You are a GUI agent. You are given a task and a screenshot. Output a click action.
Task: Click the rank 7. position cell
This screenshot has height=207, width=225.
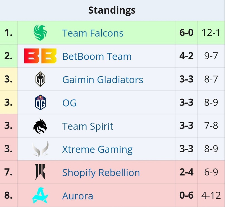(x=8, y=172)
